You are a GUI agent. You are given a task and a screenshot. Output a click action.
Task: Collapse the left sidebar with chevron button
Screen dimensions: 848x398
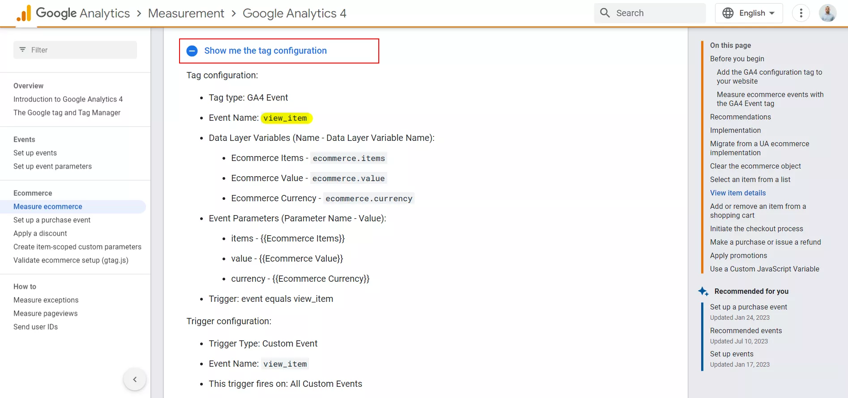[x=135, y=379]
